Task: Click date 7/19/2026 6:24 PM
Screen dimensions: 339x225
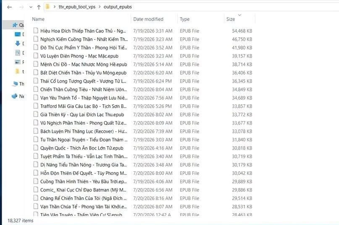Action: pyautogui.click(x=152, y=81)
